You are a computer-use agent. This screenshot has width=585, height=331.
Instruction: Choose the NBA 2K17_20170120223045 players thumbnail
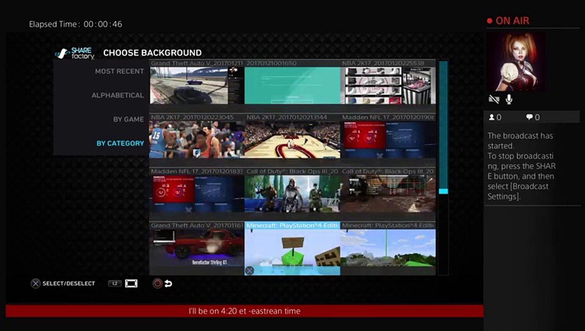pos(197,139)
